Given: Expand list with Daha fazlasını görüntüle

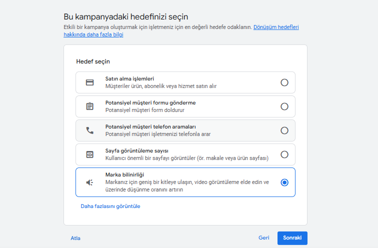Looking at the screenshot, I should pyautogui.click(x=110, y=206).
